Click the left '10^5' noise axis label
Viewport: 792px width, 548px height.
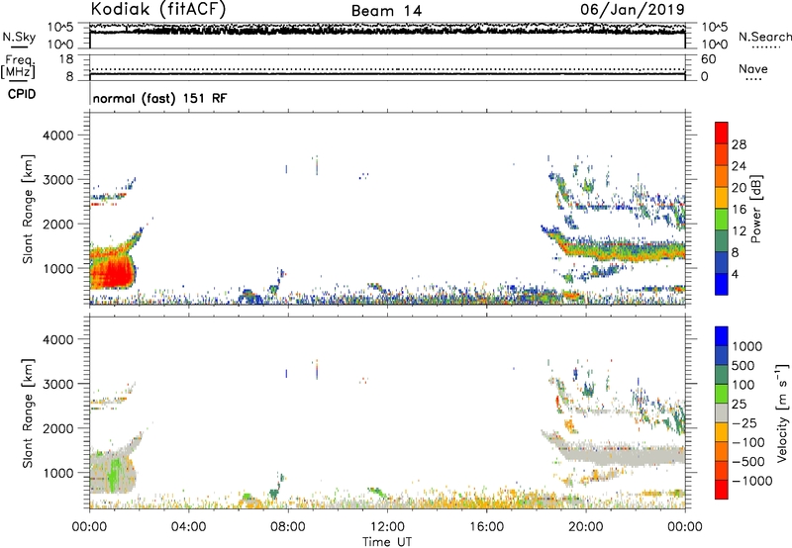pos(60,28)
